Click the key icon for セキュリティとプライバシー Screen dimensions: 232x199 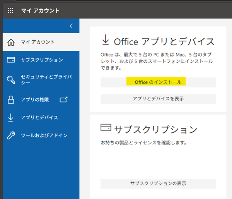tap(11, 80)
